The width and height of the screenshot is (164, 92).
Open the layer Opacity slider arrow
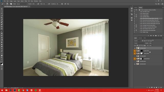152,43
